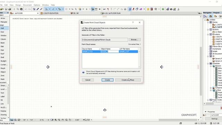Click the Paste clipboard icon in the toolbar
The image size is (222, 125).
pos(22,9)
